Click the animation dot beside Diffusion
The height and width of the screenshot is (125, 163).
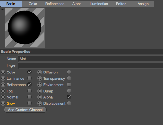click(x=40, y=72)
